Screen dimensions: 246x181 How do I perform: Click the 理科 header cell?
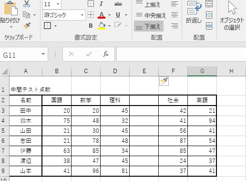(115, 100)
